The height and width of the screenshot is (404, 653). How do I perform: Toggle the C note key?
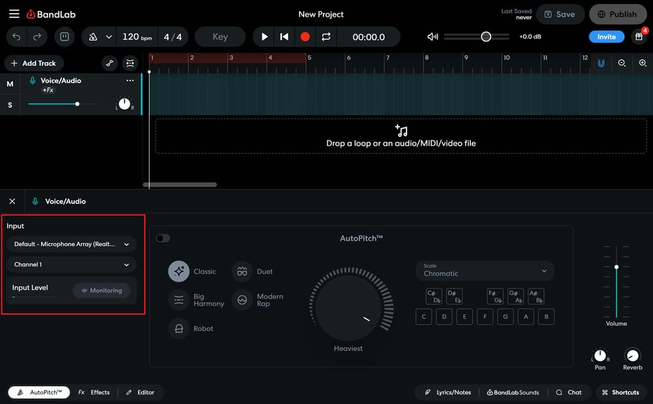click(424, 317)
